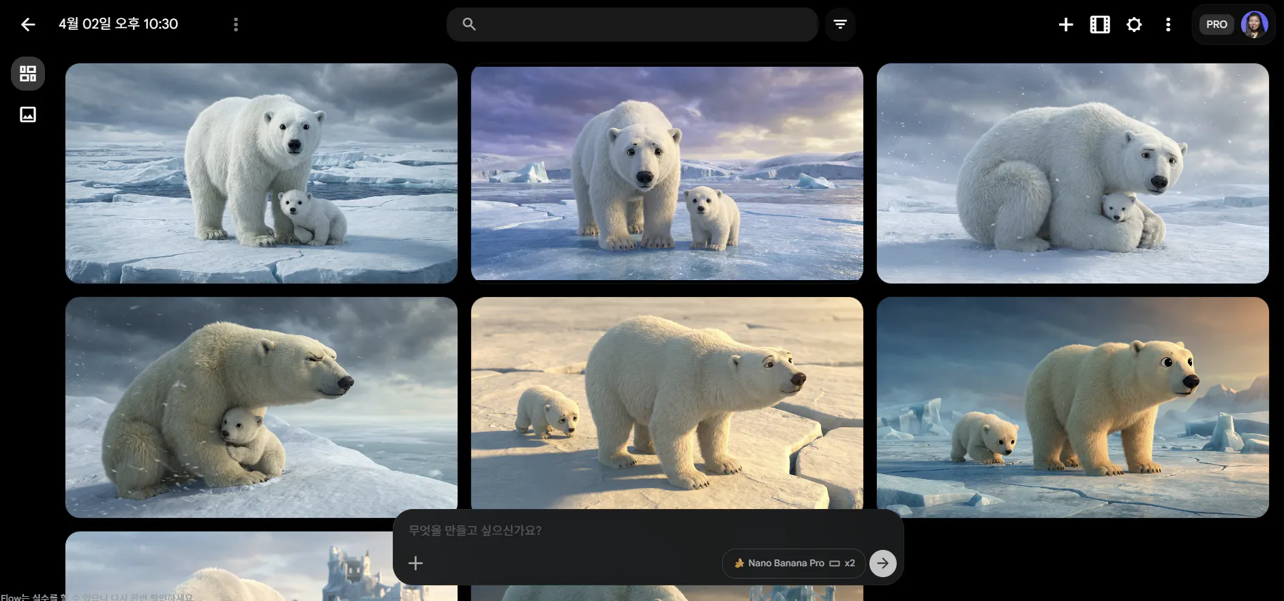This screenshot has height=601, width=1284.
Task: Submit prompt with arrow button
Action: click(883, 563)
